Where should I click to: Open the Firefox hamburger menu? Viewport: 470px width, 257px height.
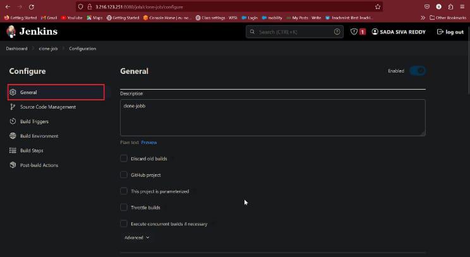click(462, 6)
